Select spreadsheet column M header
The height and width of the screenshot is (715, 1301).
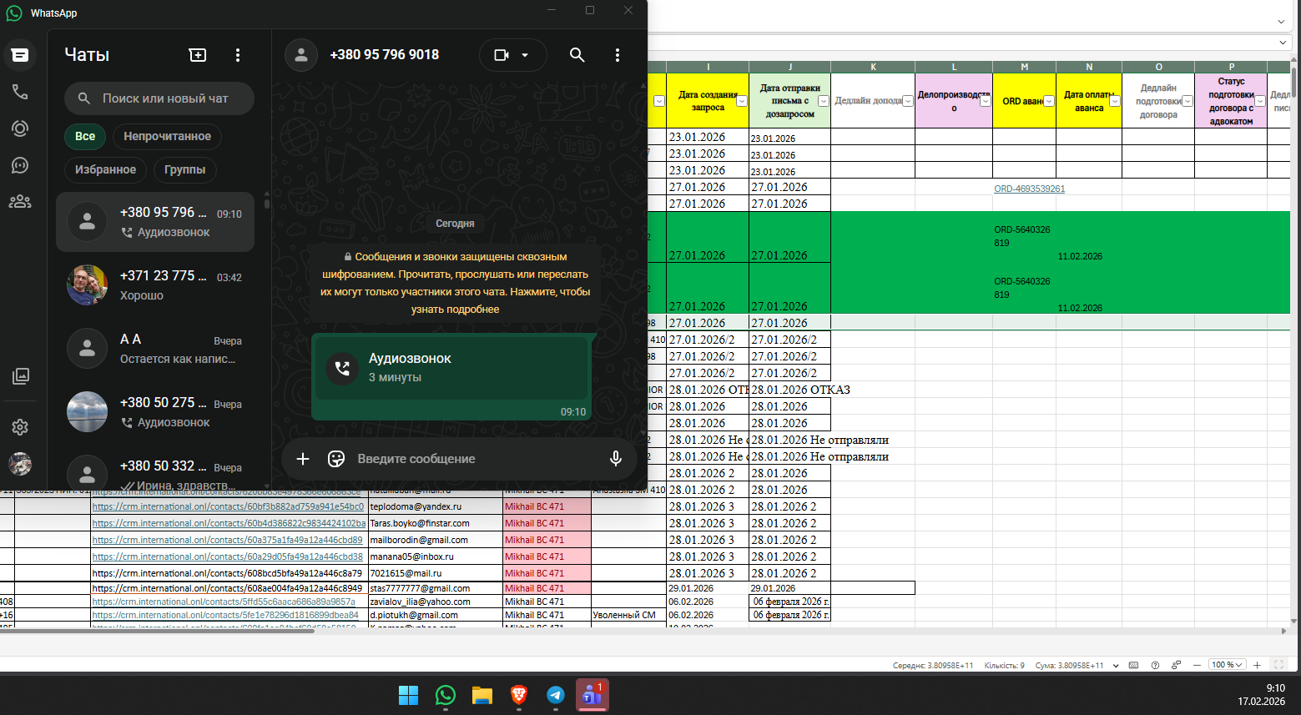[x=1024, y=67]
